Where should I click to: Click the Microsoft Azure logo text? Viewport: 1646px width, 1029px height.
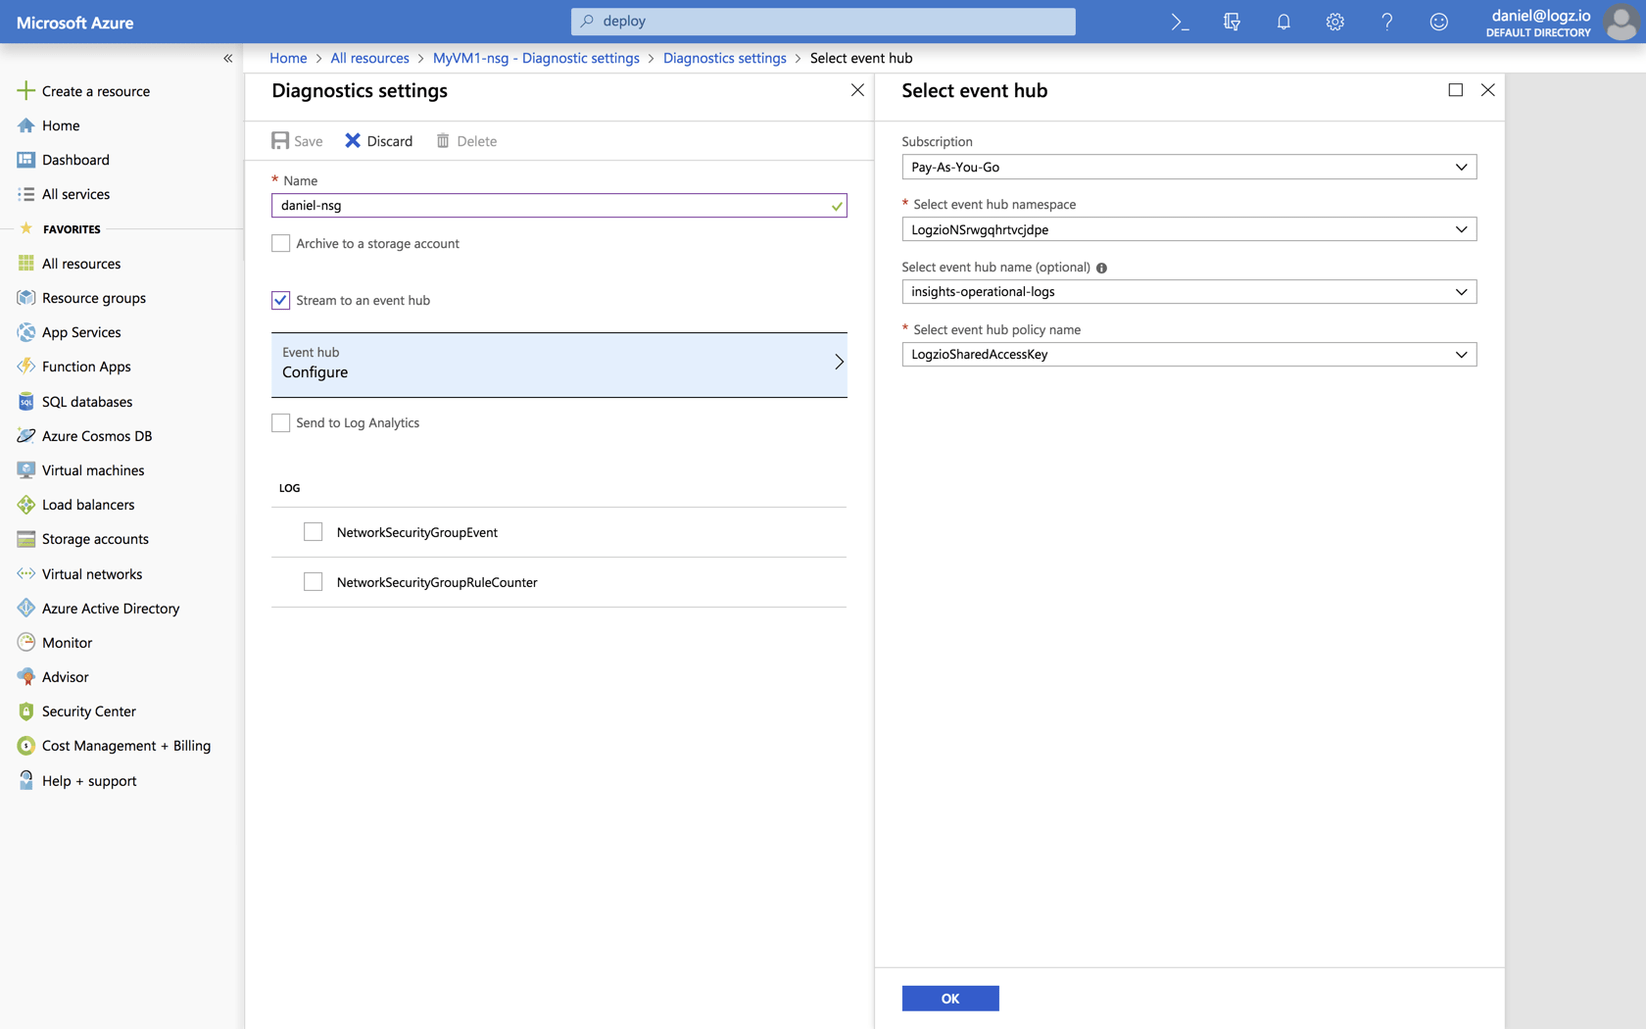coord(75,23)
